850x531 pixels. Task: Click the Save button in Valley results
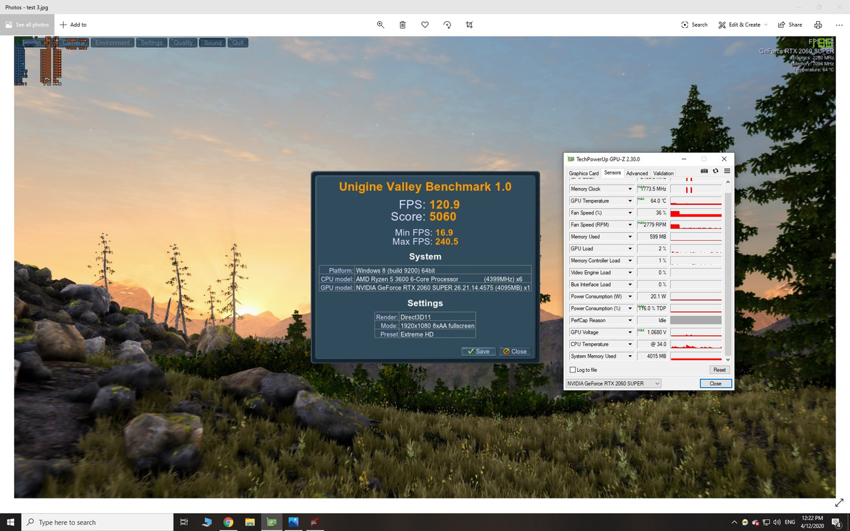click(478, 351)
